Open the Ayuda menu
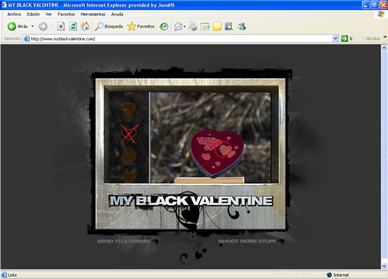 tap(117, 14)
